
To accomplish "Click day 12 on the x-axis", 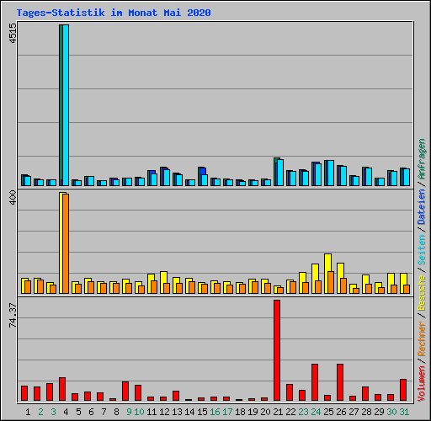I will (x=164, y=412).
